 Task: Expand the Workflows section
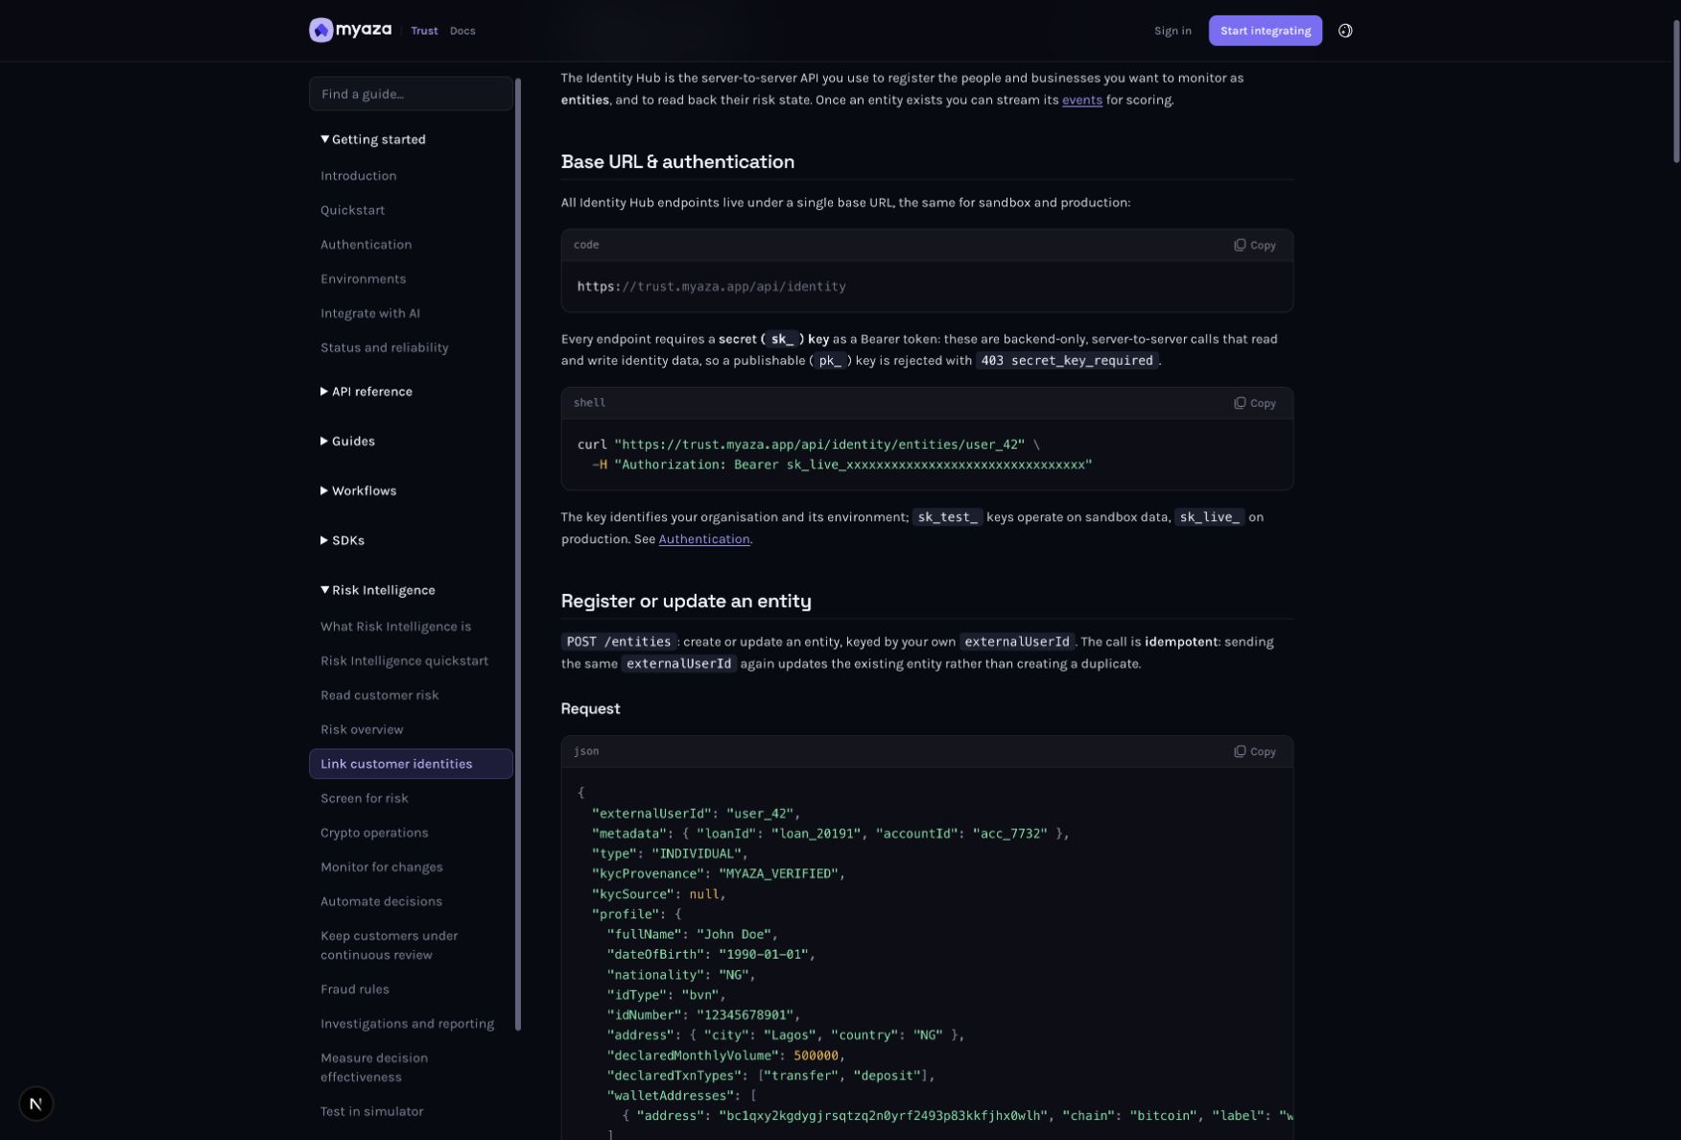[358, 491]
